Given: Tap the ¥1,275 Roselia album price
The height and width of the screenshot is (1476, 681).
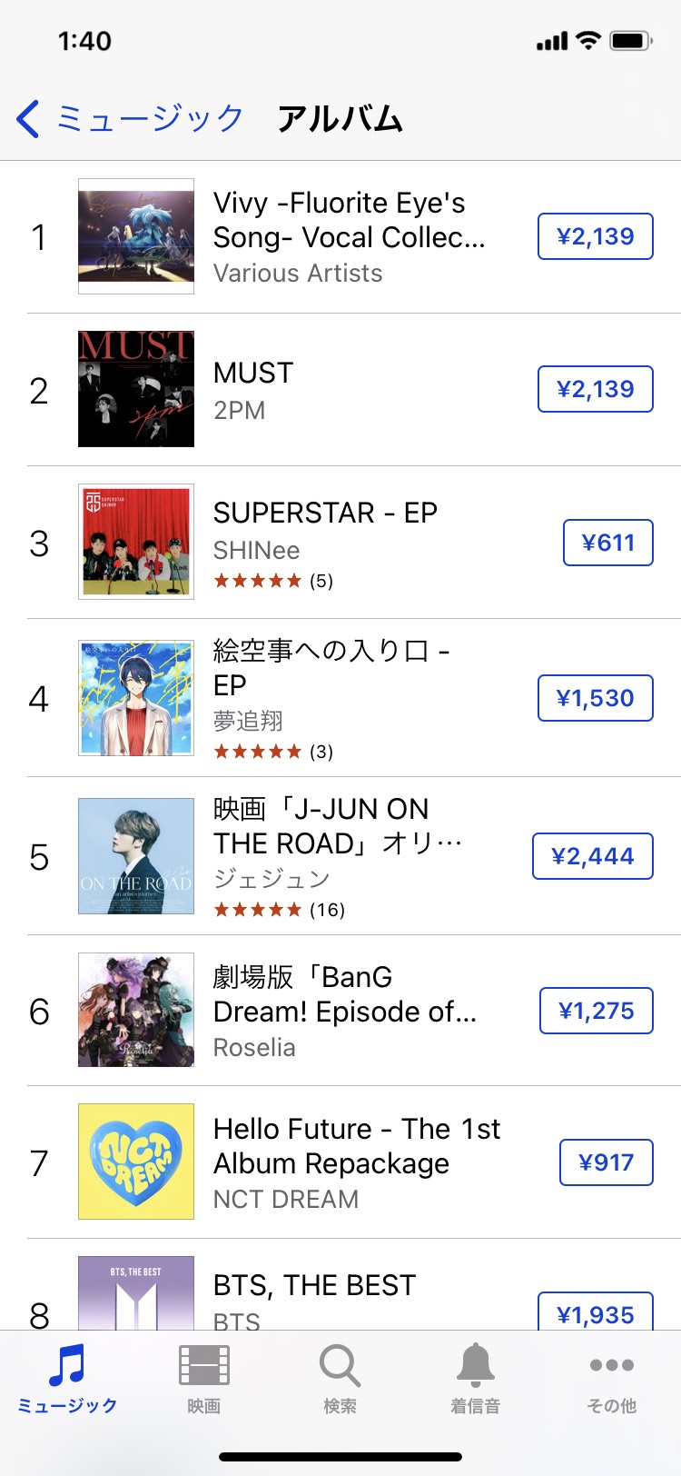Looking at the screenshot, I should click(x=596, y=1011).
